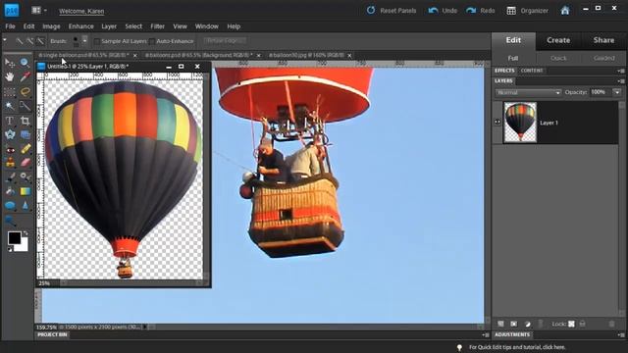Open the File menu

click(x=10, y=26)
